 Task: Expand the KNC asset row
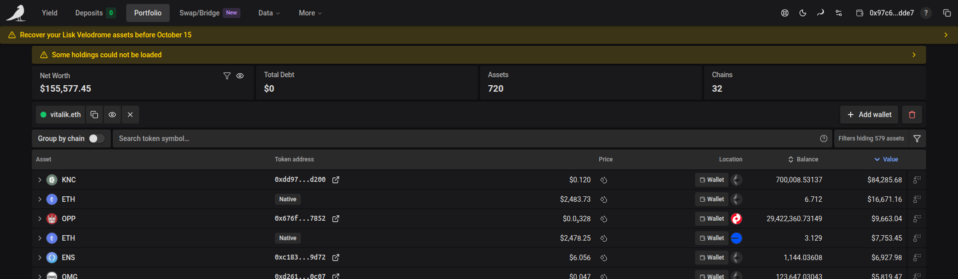pyautogui.click(x=40, y=180)
